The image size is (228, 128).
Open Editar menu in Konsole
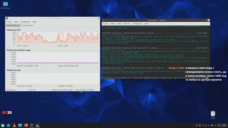click(x=113, y=24)
